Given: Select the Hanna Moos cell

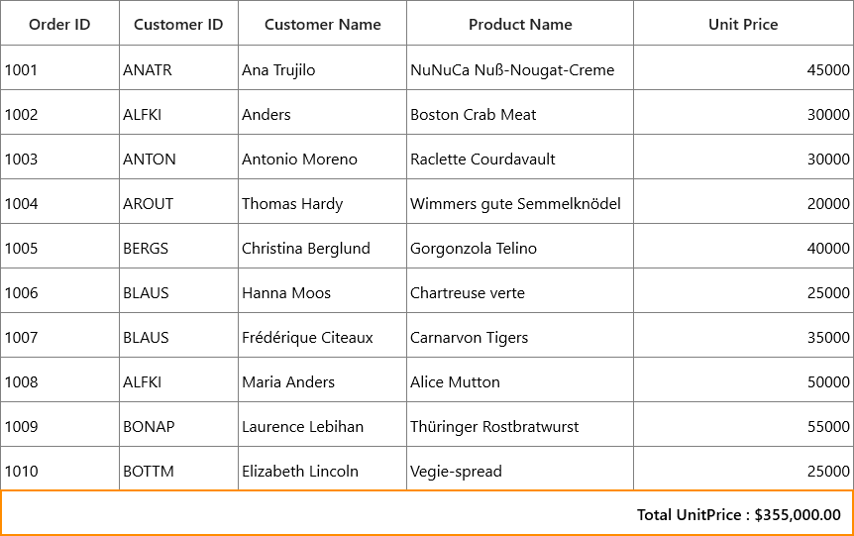Looking at the screenshot, I should pos(322,291).
